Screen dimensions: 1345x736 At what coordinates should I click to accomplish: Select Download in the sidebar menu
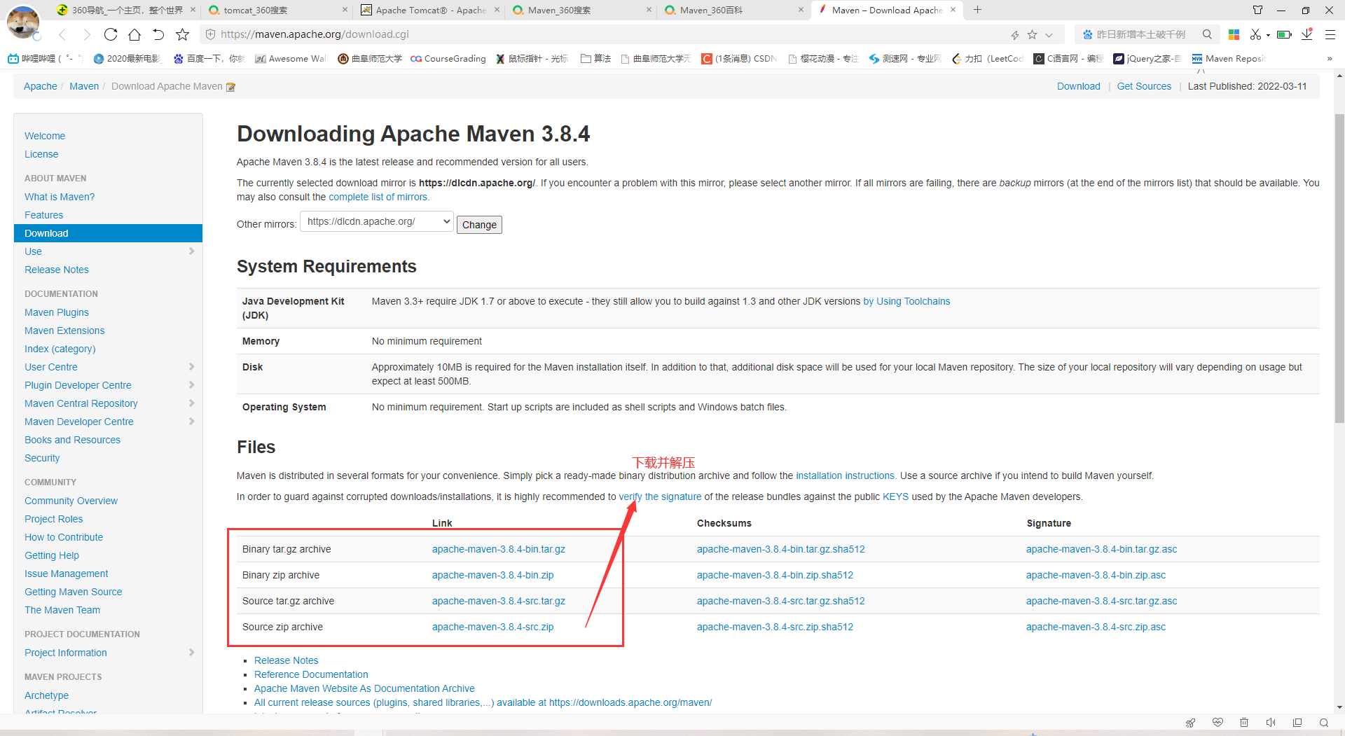point(46,232)
